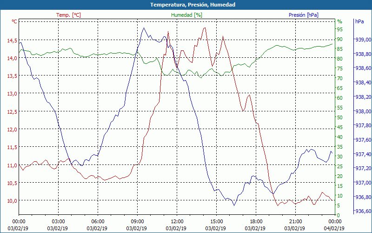Click the '12,5' temperature axis value
372x233 pixels.
(x=12, y=112)
